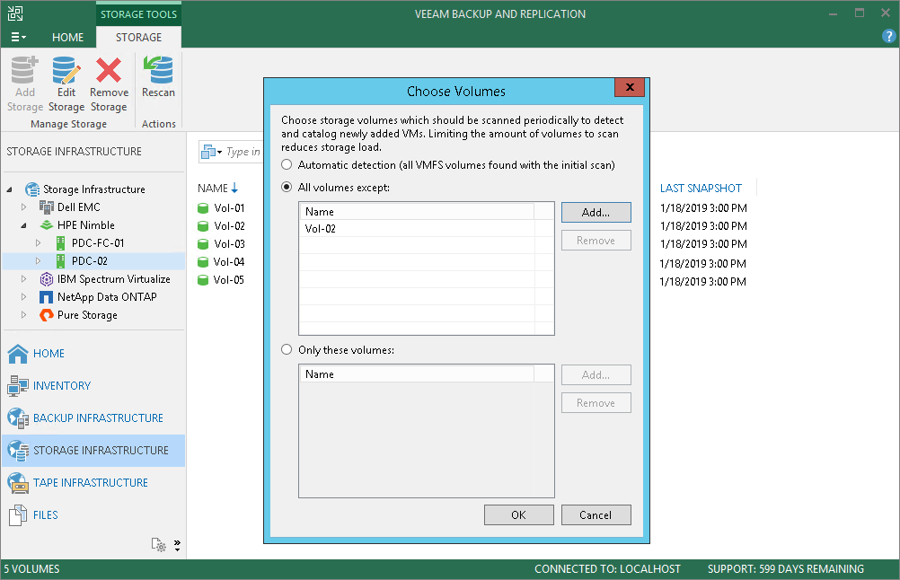
Task: Click the NetApp Data ONTAP icon
Action: coord(47,297)
